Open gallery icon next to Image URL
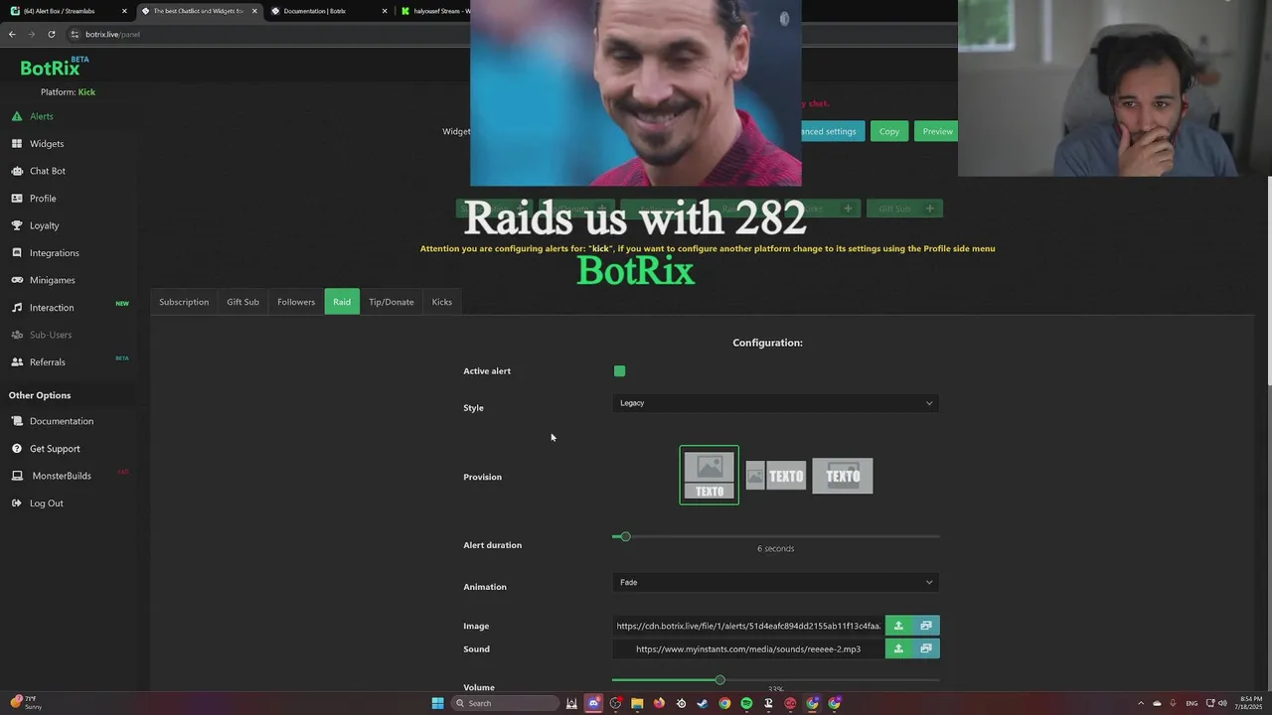 coord(926,626)
